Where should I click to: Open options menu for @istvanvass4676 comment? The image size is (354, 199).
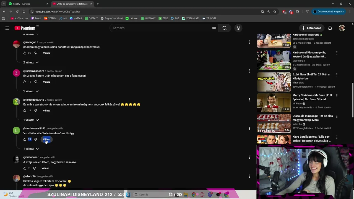click(249, 71)
